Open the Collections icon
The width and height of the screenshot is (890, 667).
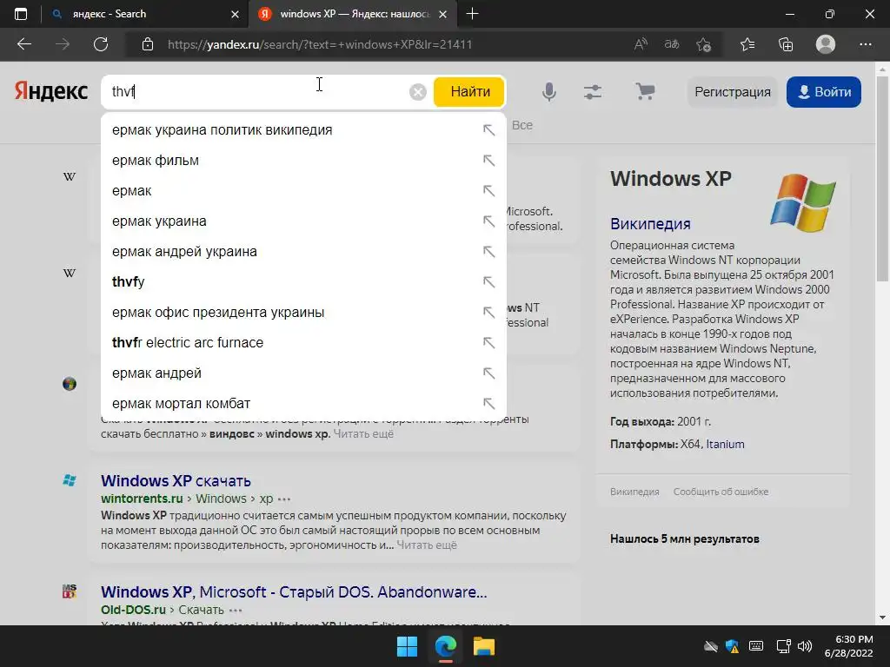tap(786, 44)
